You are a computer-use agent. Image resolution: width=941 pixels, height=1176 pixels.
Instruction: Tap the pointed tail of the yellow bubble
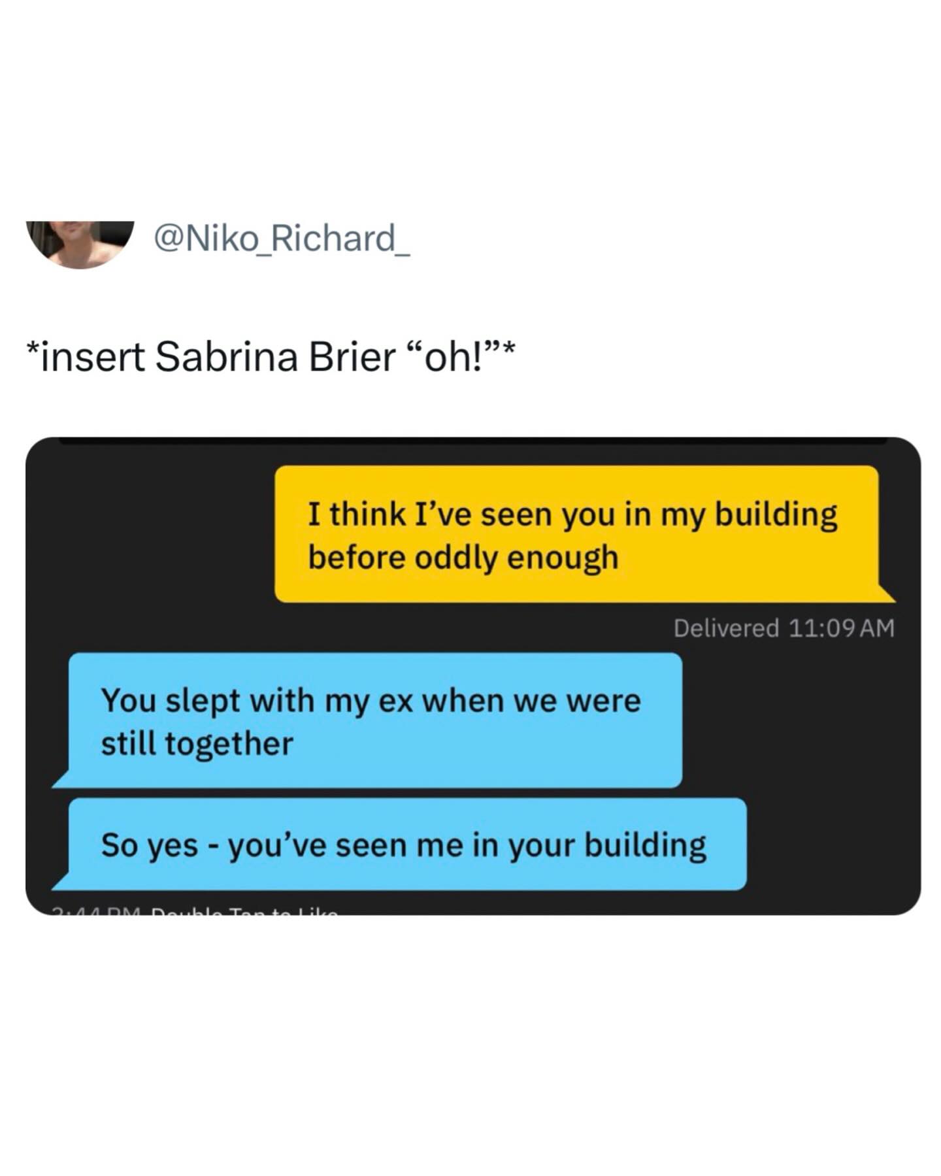(886, 593)
